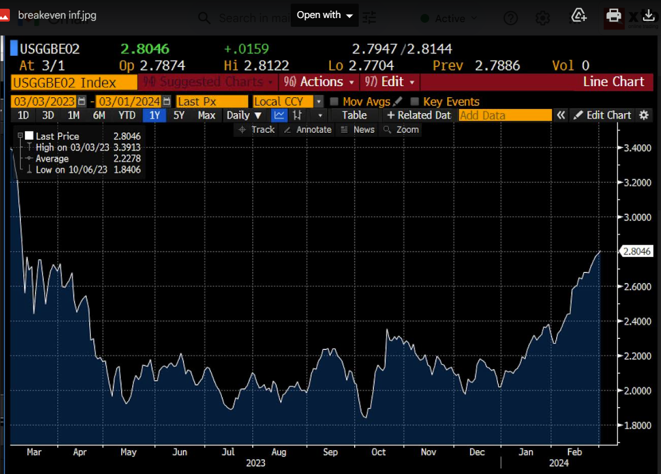Click the Add Data input field
This screenshot has width=661, height=474.
pos(504,115)
